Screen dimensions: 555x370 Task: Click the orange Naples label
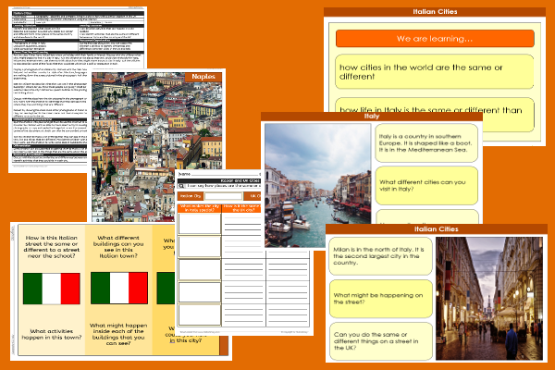pyautogui.click(x=203, y=77)
